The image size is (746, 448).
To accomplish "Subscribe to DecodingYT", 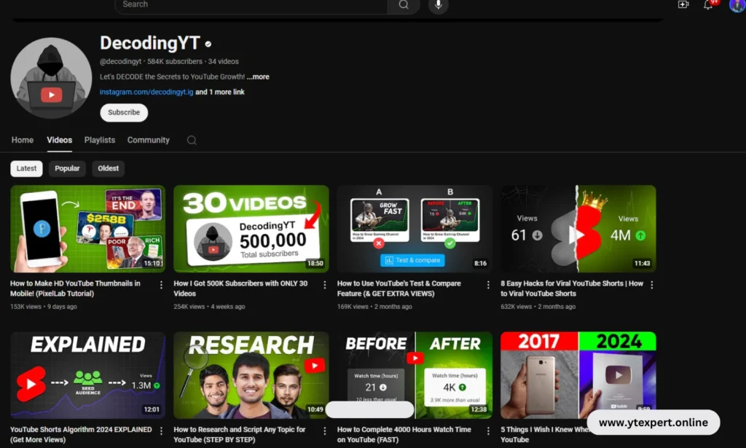I will [123, 112].
